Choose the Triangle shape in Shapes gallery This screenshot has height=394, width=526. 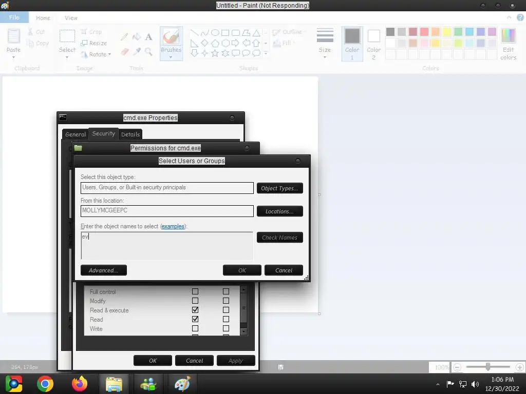(x=256, y=32)
